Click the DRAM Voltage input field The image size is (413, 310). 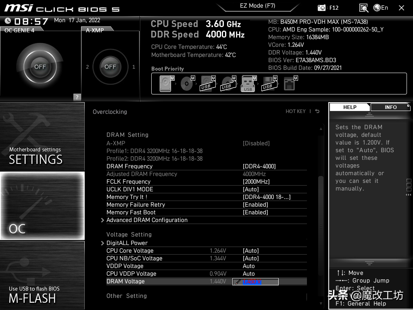point(255,281)
